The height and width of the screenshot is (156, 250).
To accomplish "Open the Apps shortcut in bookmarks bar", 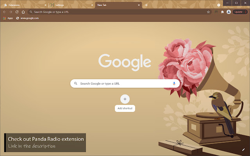I will tap(8, 18).
